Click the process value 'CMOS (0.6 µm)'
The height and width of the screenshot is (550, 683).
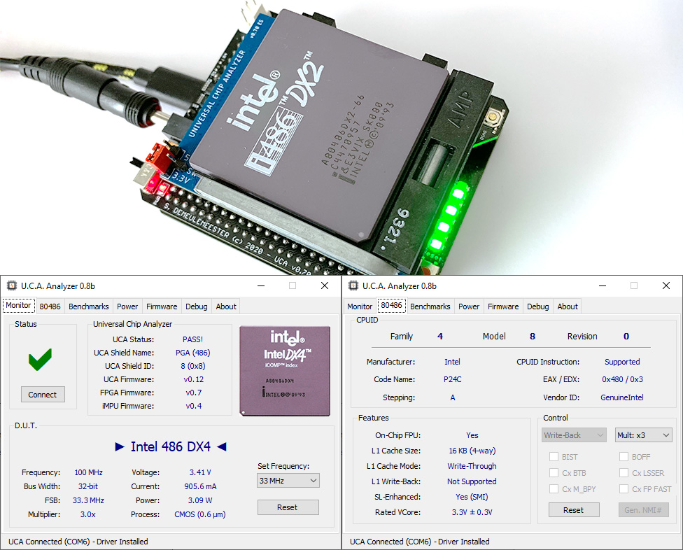coord(200,514)
